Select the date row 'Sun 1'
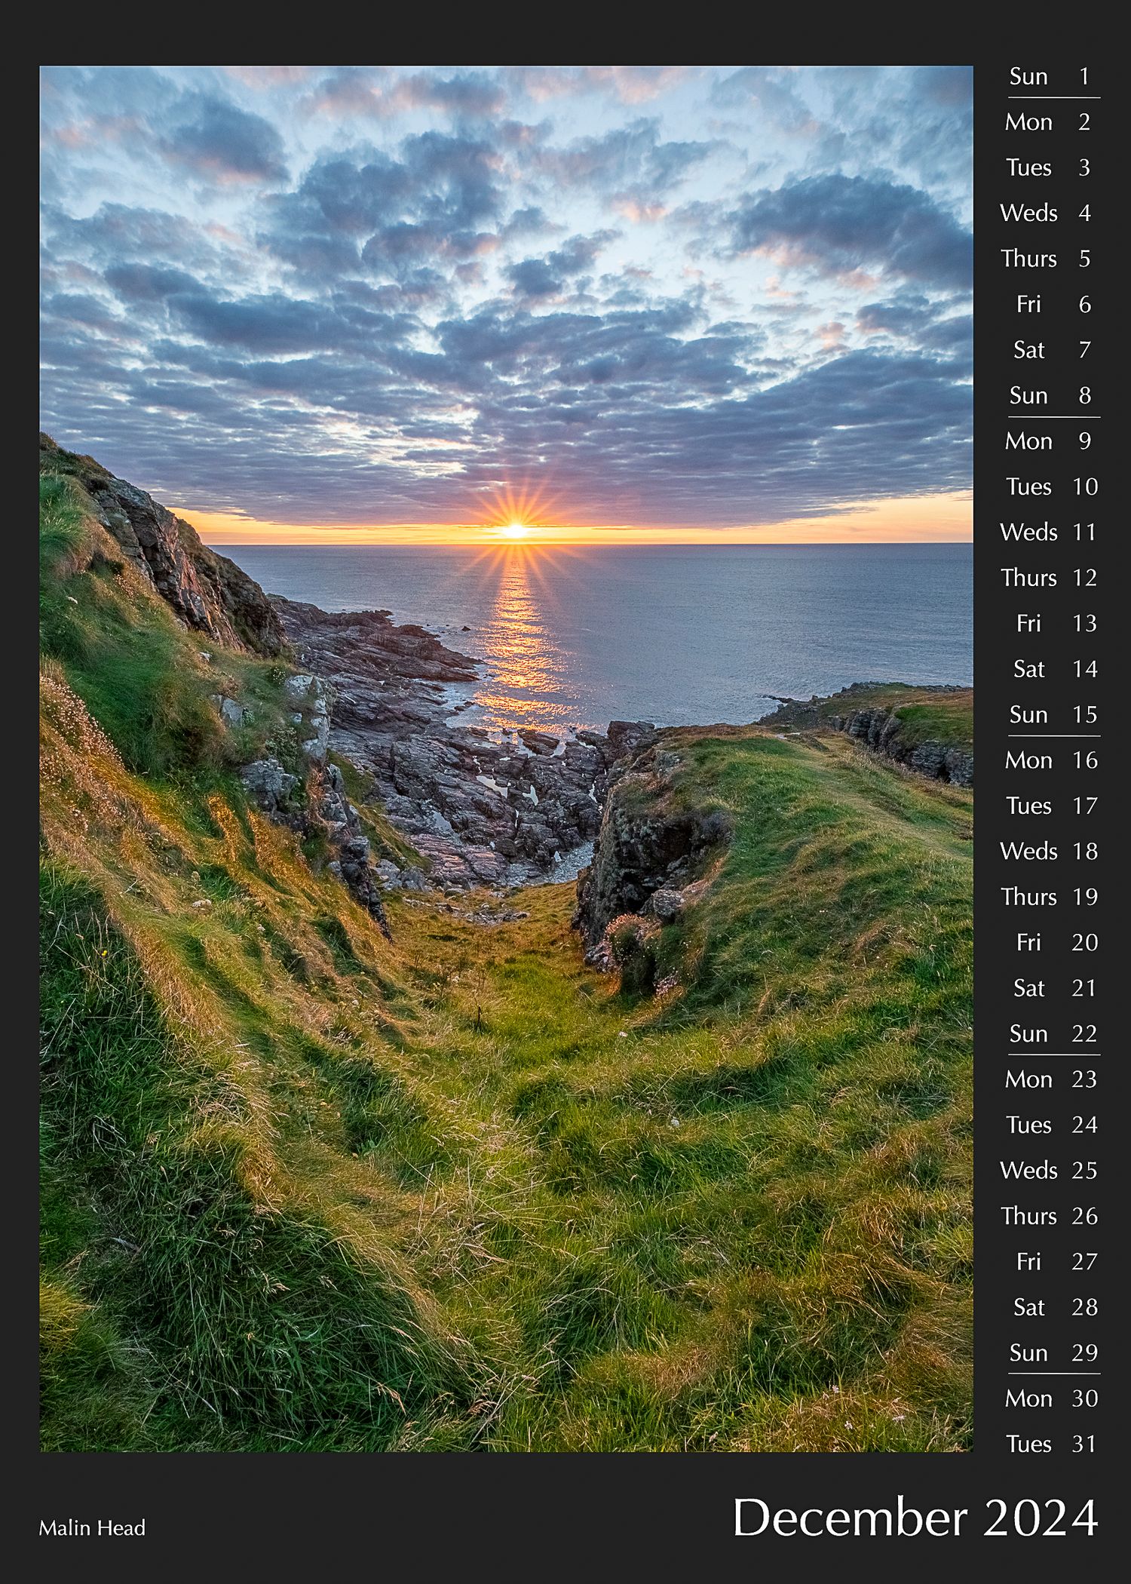The height and width of the screenshot is (1584, 1131). pos(1050,76)
